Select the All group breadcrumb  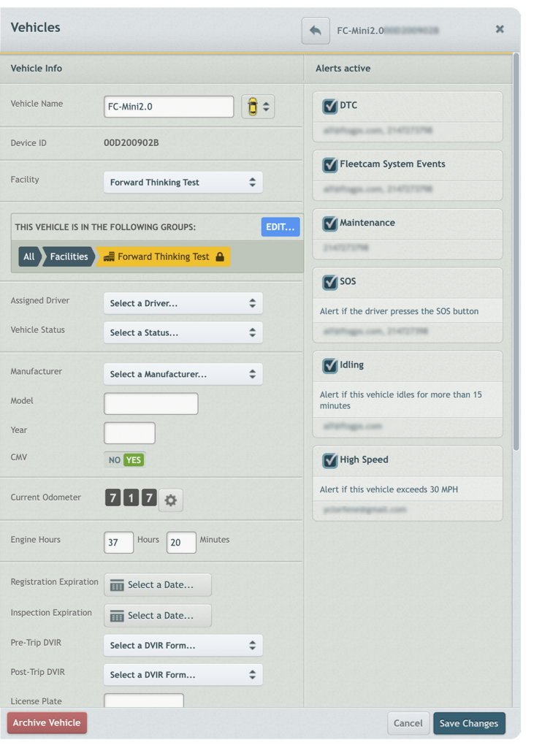coord(29,256)
